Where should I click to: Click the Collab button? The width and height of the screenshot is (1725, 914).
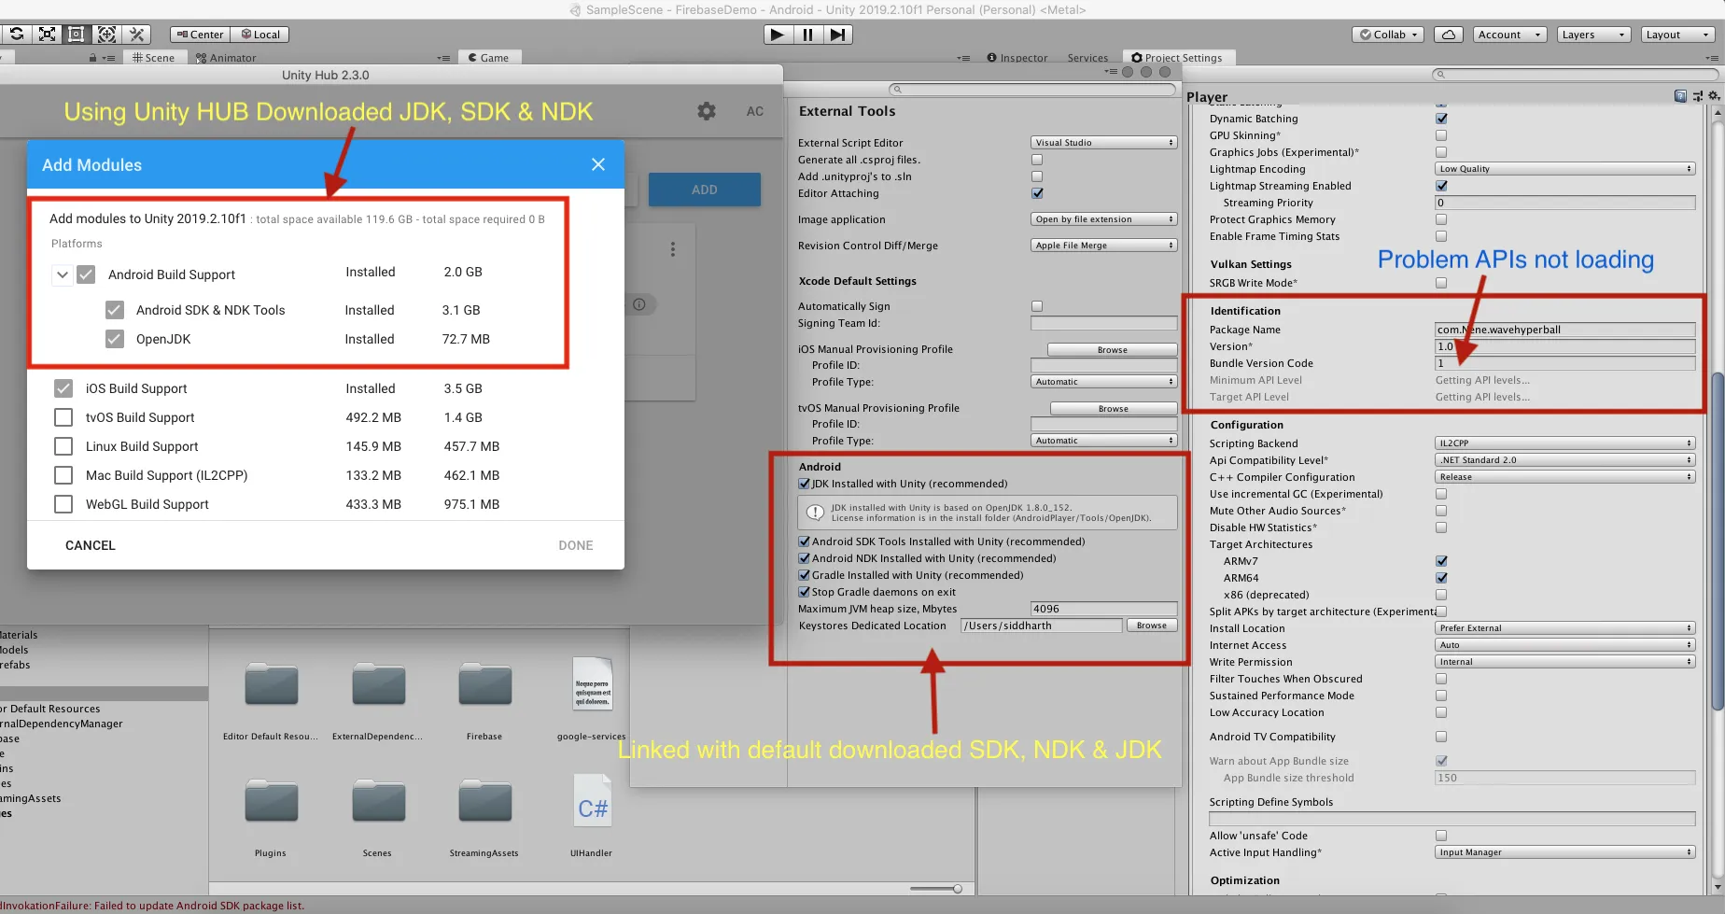(1388, 35)
